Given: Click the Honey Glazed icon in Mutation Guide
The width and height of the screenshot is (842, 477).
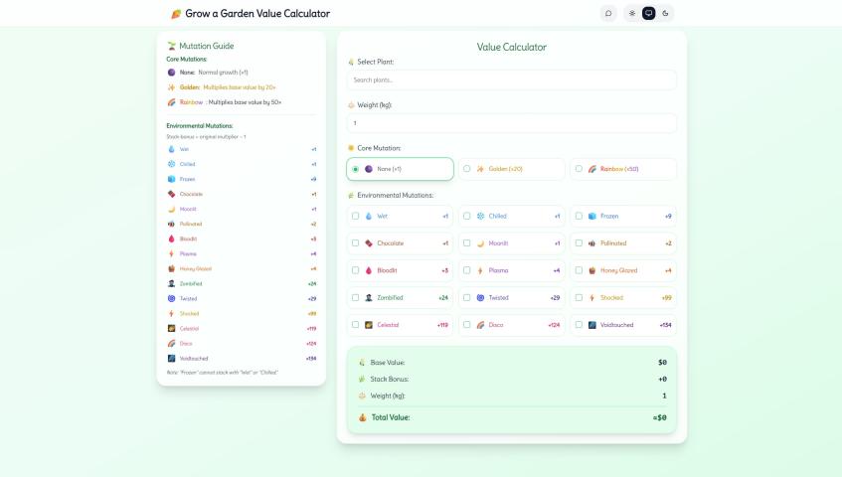Looking at the screenshot, I should (x=171, y=268).
